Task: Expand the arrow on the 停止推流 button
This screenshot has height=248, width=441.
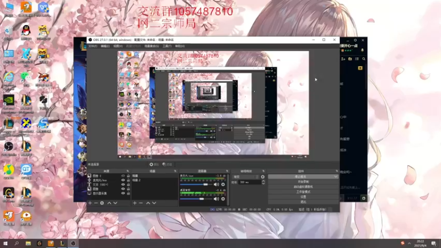Action: (x=336, y=176)
